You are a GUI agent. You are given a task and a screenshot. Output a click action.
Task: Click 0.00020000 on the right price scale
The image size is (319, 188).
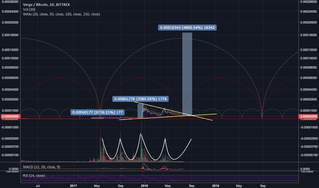[309, 22]
